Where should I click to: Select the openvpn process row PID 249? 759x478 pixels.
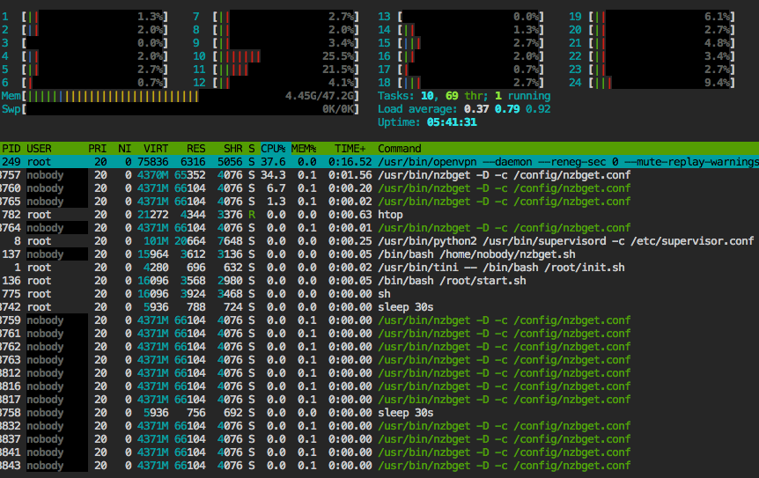(379, 162)
